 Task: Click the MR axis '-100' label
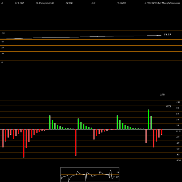pyautogui.click(x=178, y=161)
